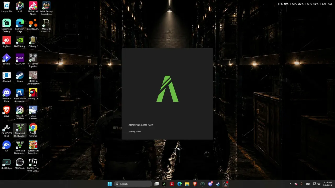Open the ENG language switcher

[308, 184]
